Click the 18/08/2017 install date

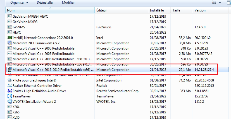158,102
